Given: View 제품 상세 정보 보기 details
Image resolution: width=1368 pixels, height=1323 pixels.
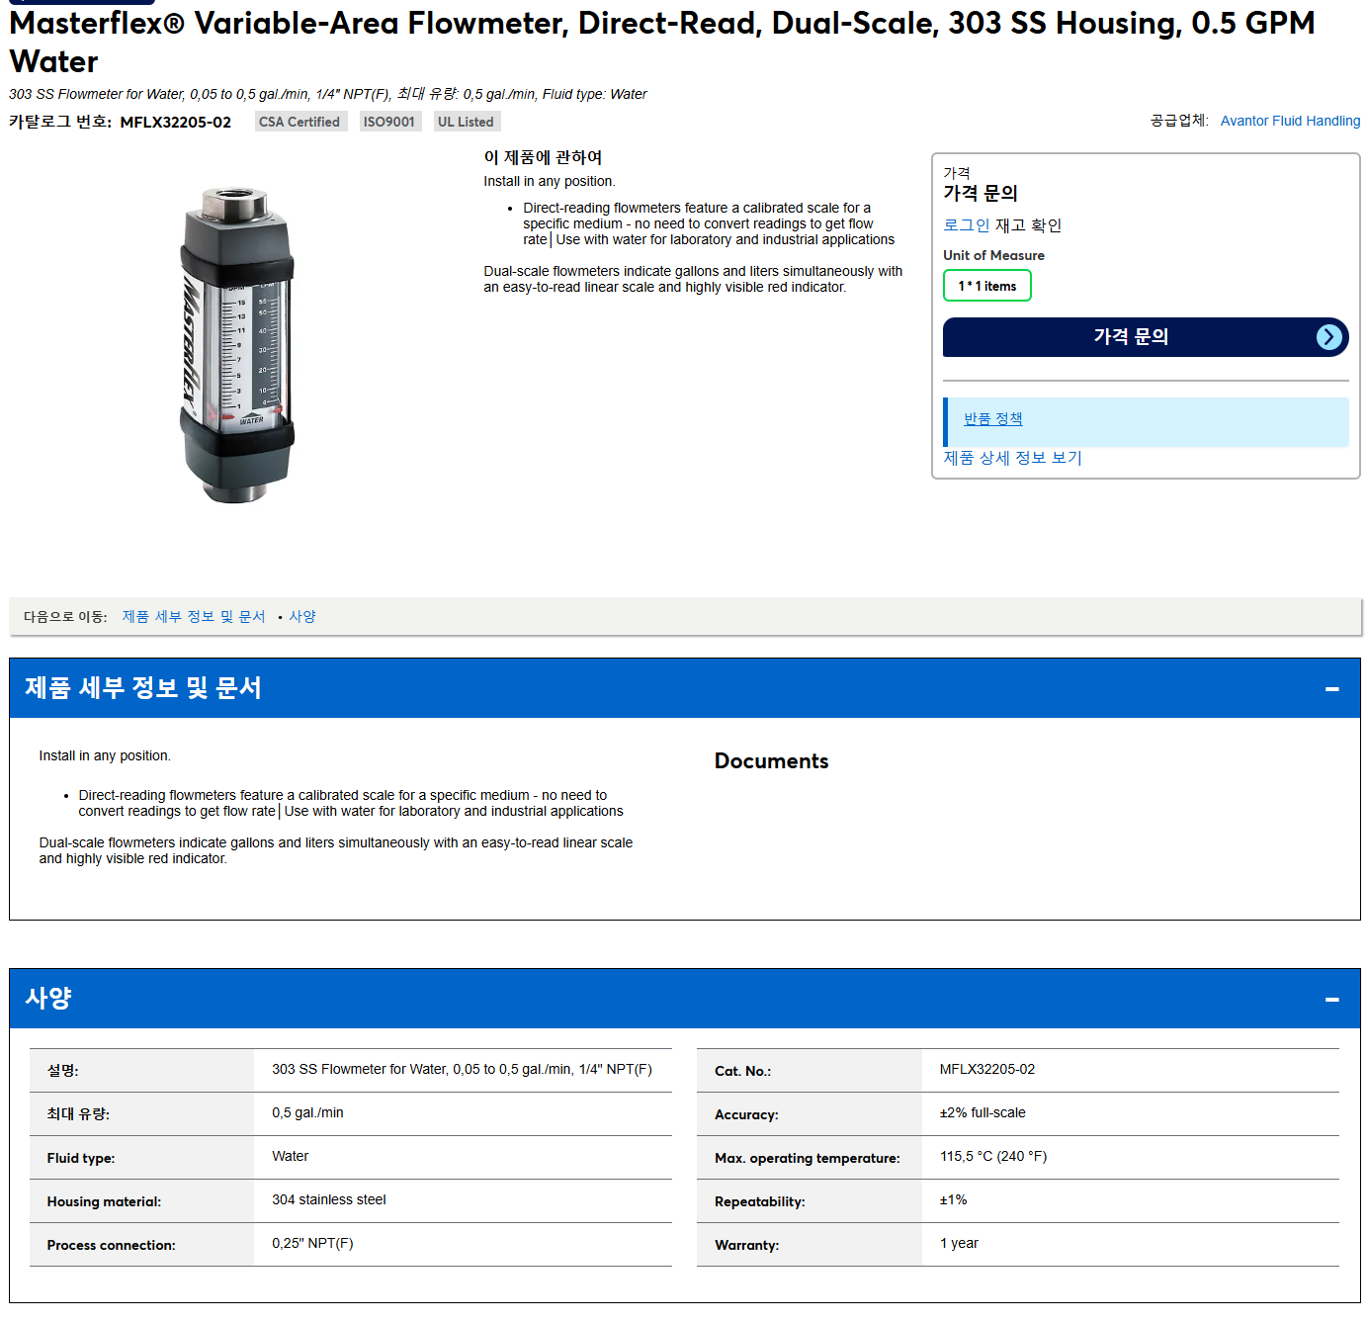Looking at the screenshot, I should [x=1012, y=458].
